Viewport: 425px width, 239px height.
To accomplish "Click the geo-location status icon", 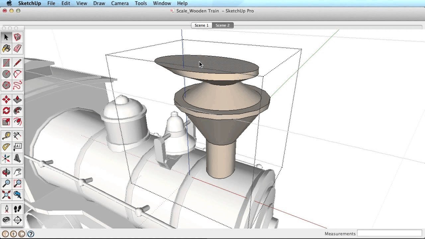I will [x=5, y=234].
